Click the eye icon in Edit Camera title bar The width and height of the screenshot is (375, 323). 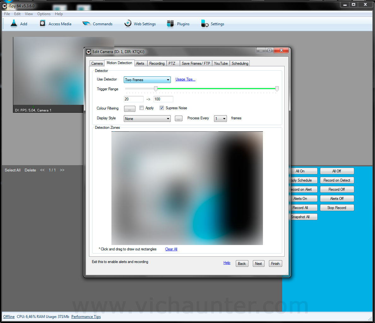[88, 52]
